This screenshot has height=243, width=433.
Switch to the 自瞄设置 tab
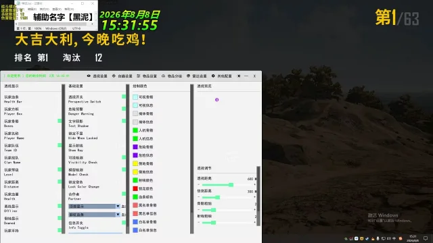click(x=122, y=76)
